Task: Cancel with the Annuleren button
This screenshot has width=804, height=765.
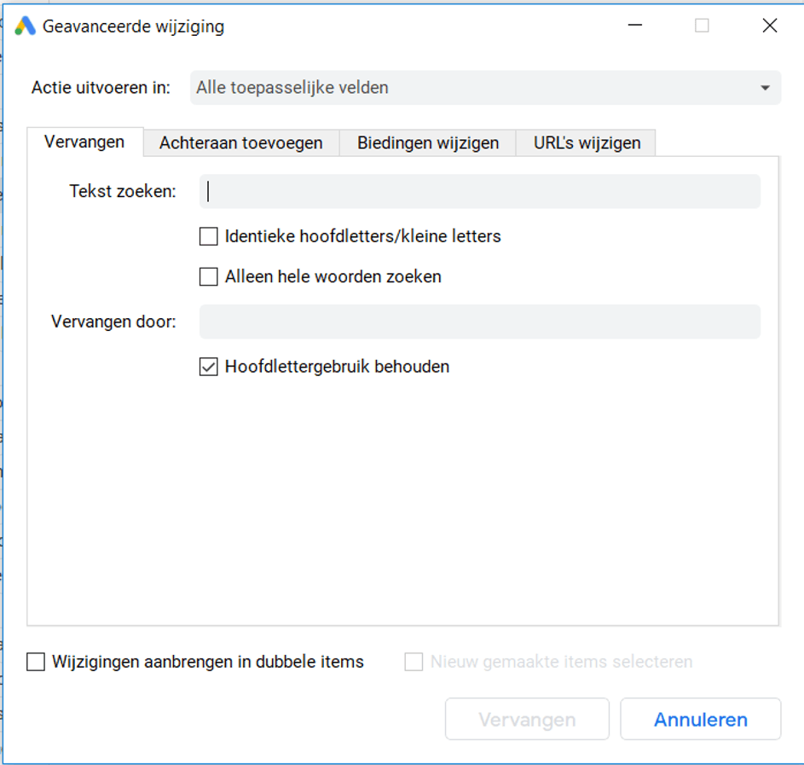Action: point(701,719)
